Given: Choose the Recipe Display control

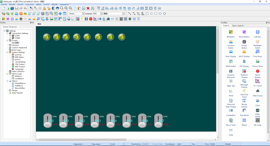Looking at the screenshot, I should click(244, 103).
